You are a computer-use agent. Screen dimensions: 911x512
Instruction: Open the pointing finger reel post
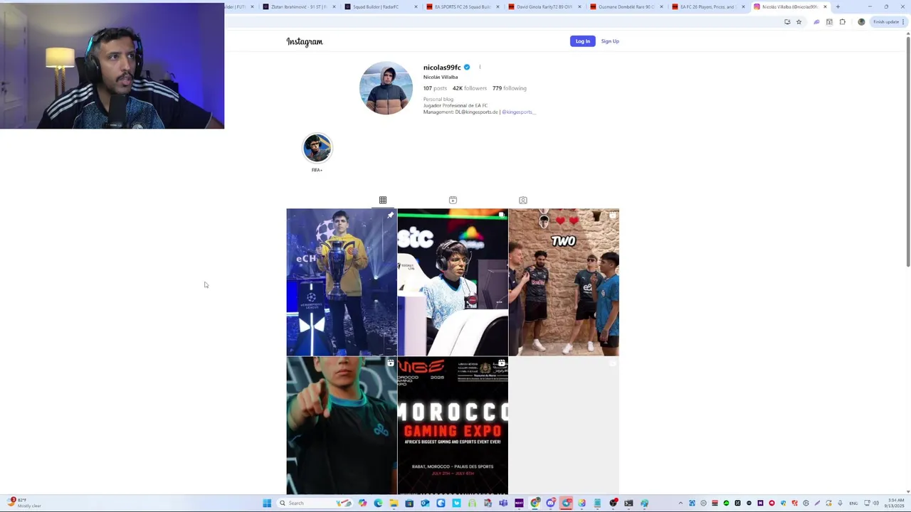tap(342, 425)
